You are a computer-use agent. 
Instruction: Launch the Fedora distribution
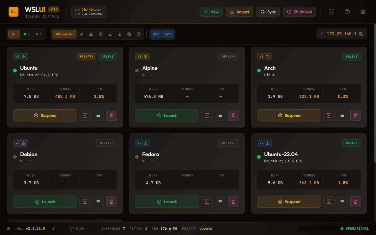[x=167, y=201]
